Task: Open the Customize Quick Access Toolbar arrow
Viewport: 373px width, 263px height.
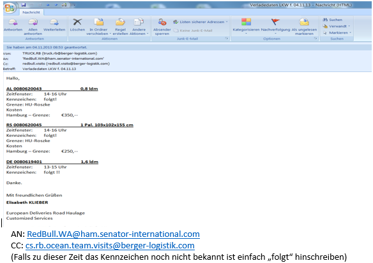Action: click(75, 5)
